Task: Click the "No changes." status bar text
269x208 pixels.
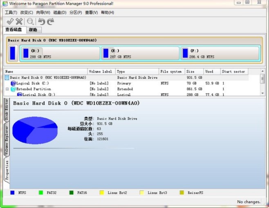Action: point(249,202)
